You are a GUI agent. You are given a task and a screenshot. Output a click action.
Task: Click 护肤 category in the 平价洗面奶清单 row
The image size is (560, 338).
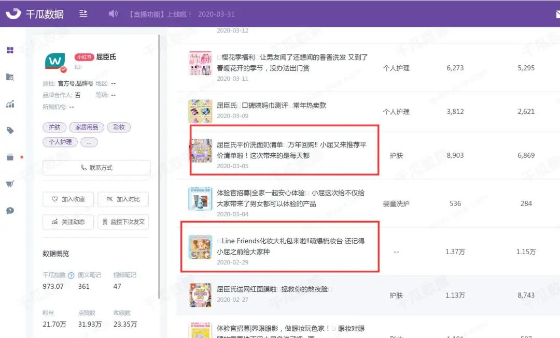pos(396,155)
